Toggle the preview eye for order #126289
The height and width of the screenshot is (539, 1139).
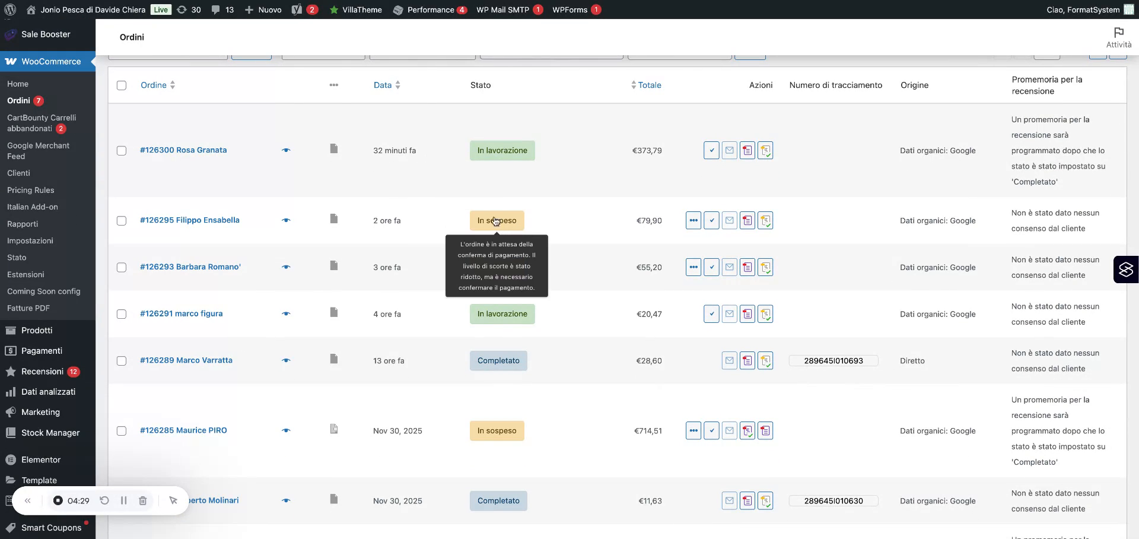(x=286, y=360)
